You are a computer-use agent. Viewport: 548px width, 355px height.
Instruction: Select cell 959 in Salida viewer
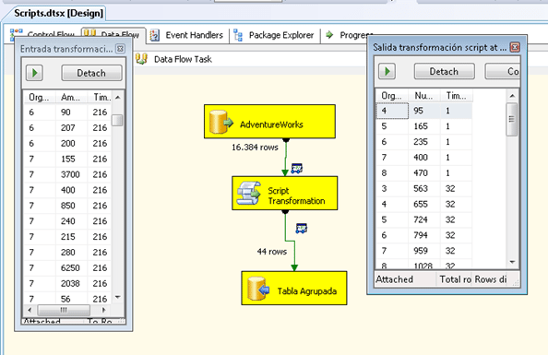click(424, 251)
